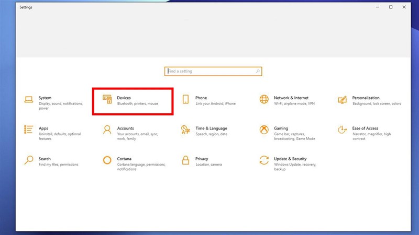Click the Search magnifier category icon
This screenshot has width=419, height=235.
29,160
